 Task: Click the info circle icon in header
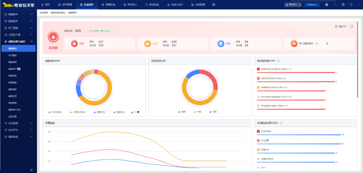click(351, 5)
